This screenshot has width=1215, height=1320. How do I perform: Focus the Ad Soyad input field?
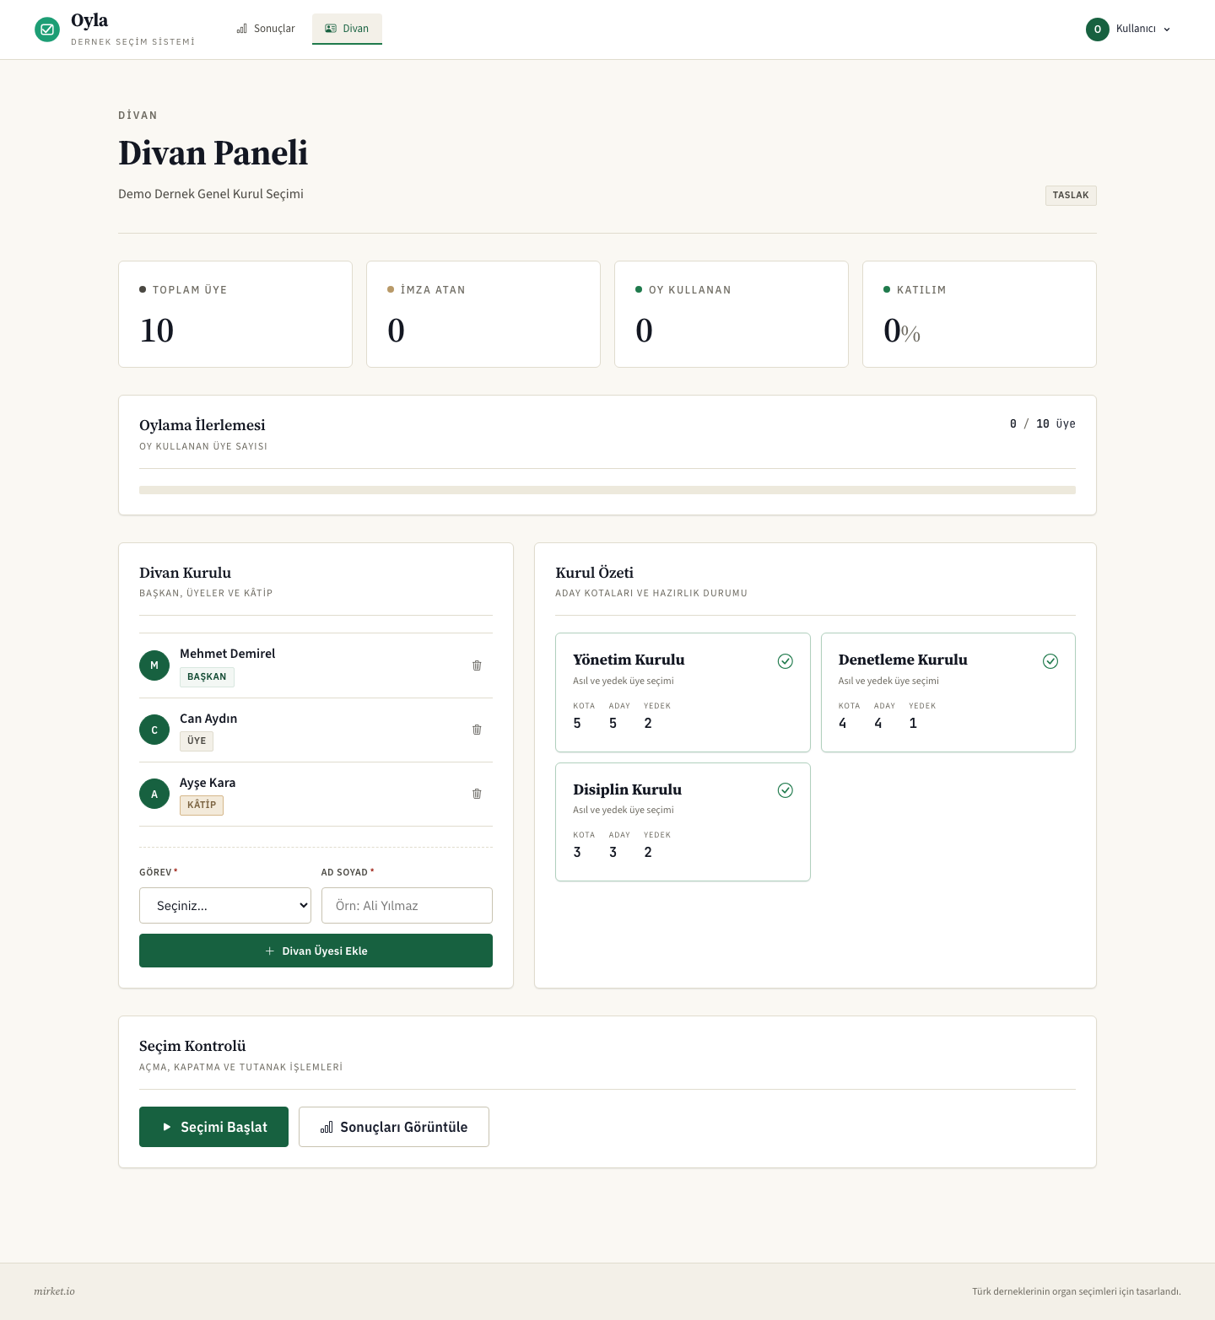tap(407, 905)
